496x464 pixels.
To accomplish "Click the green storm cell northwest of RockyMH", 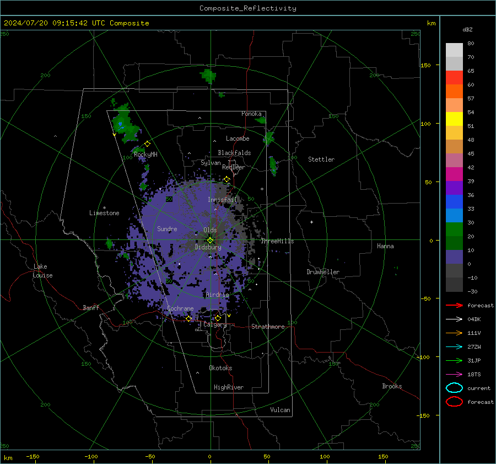I will [x=126, y=124].
